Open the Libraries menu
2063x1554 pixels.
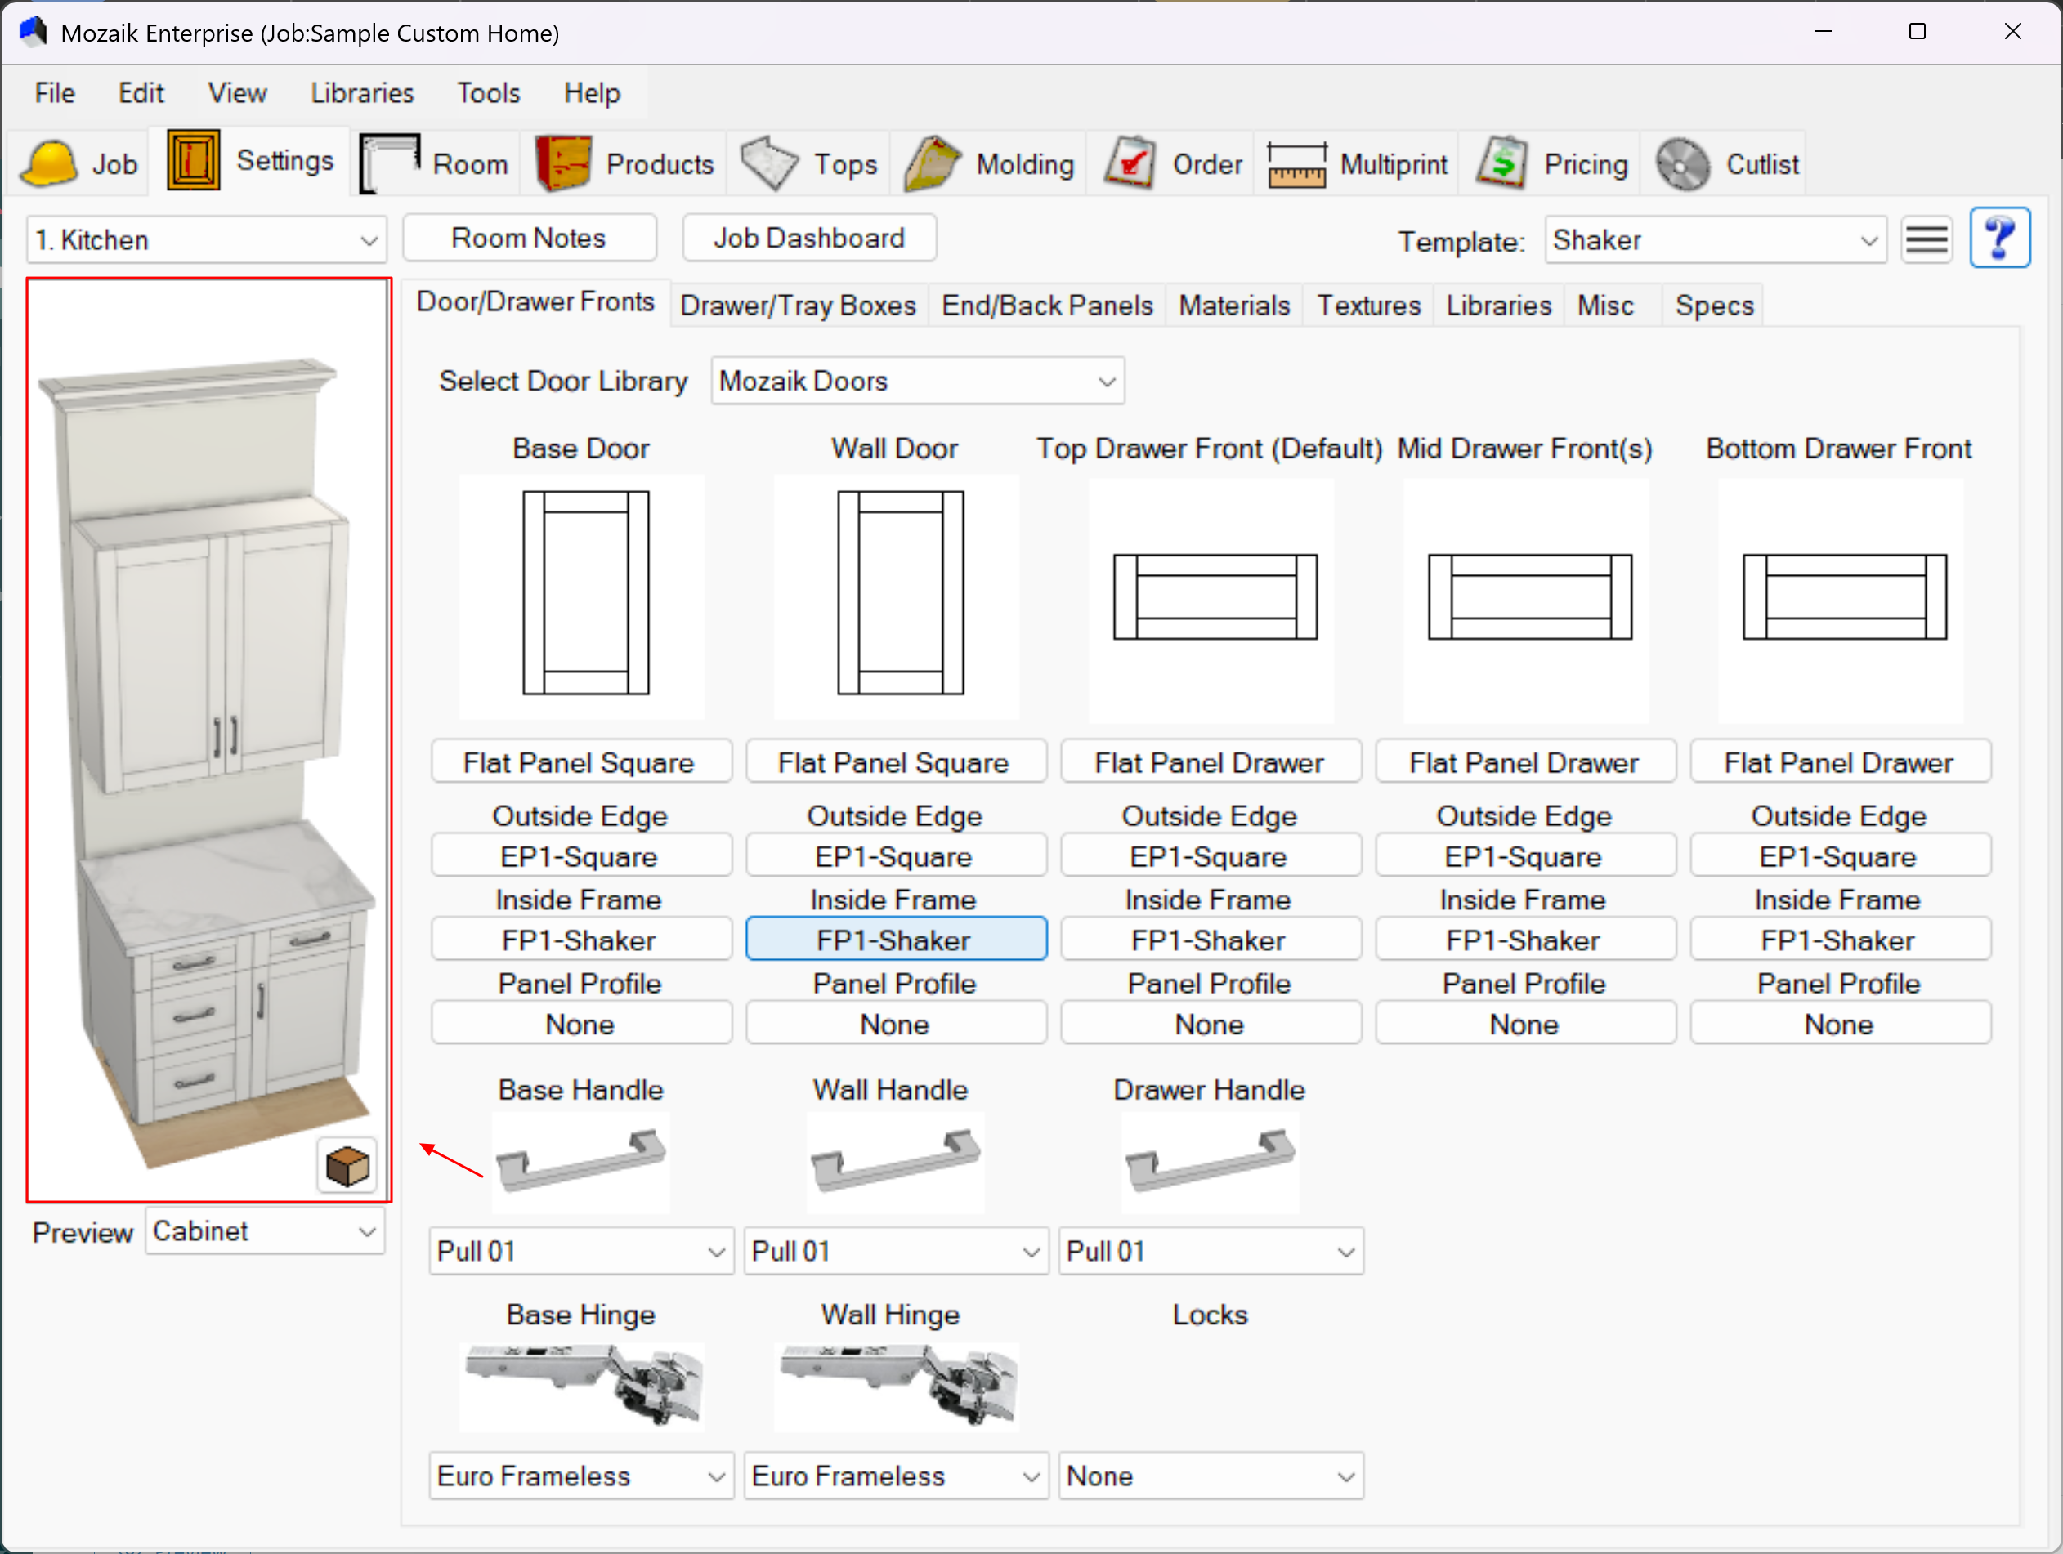tap(362, 93)
